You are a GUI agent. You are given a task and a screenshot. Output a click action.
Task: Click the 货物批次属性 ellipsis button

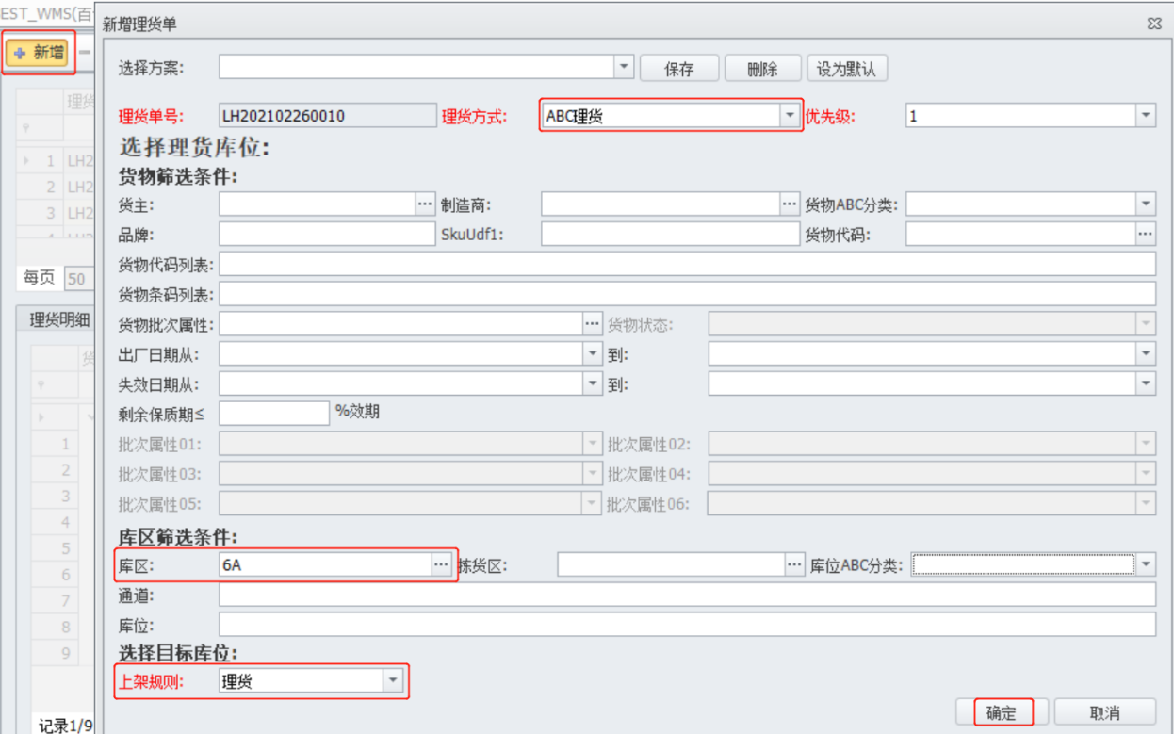[592, 324]
